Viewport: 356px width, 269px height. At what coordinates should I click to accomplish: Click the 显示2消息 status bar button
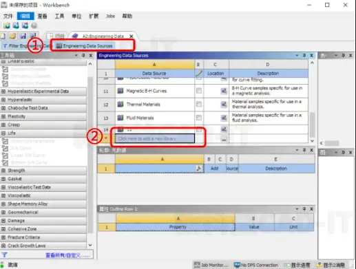[x=331, y=265]
